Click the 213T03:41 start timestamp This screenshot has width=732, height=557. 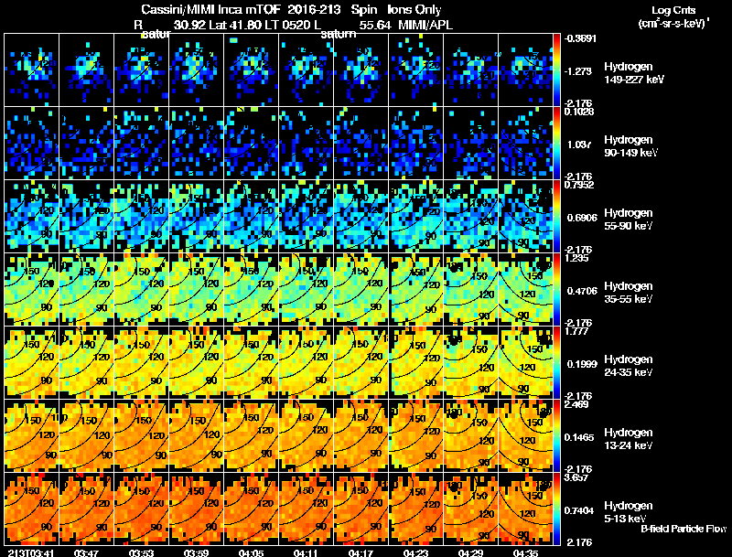[x=31, y=552]
